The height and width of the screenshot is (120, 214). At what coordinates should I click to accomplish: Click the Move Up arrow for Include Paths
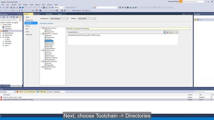pyautogui.click(x=174, y=32)
